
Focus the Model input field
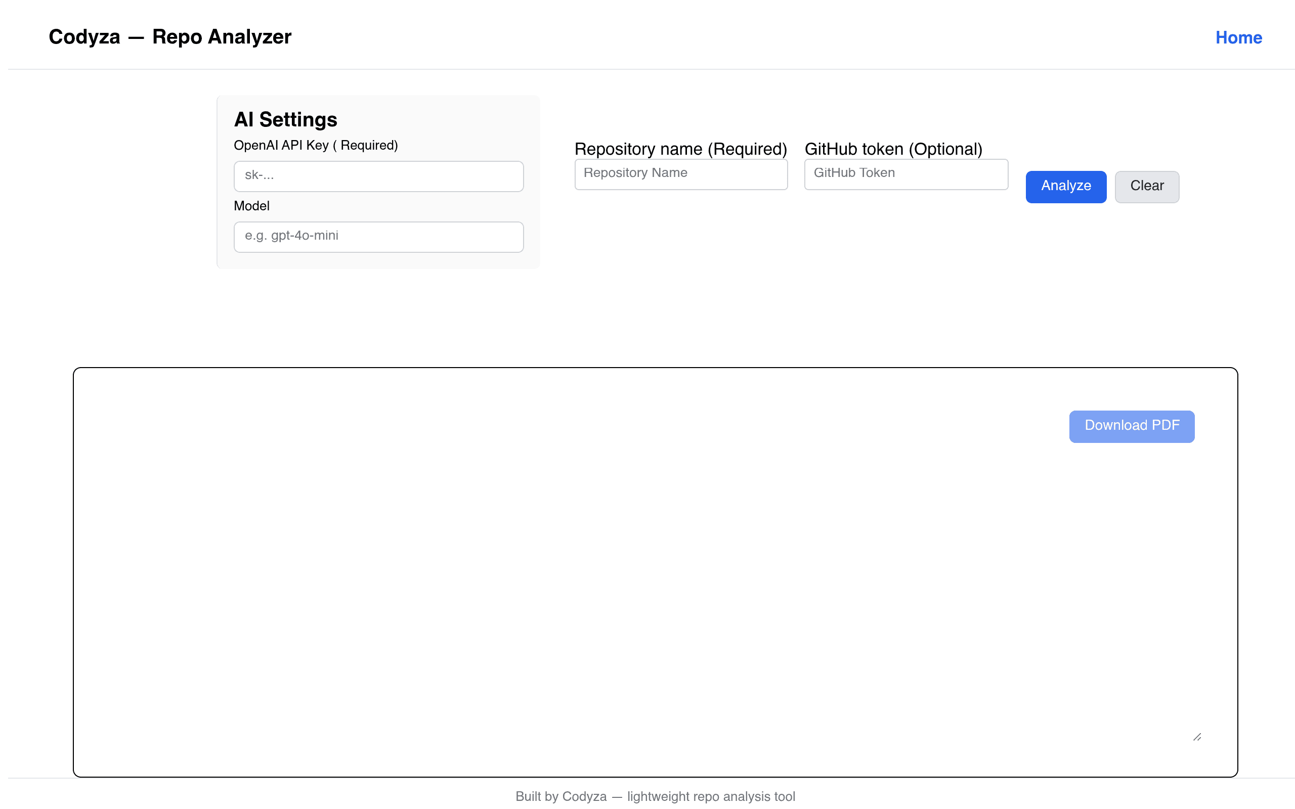tap(378, 237)
